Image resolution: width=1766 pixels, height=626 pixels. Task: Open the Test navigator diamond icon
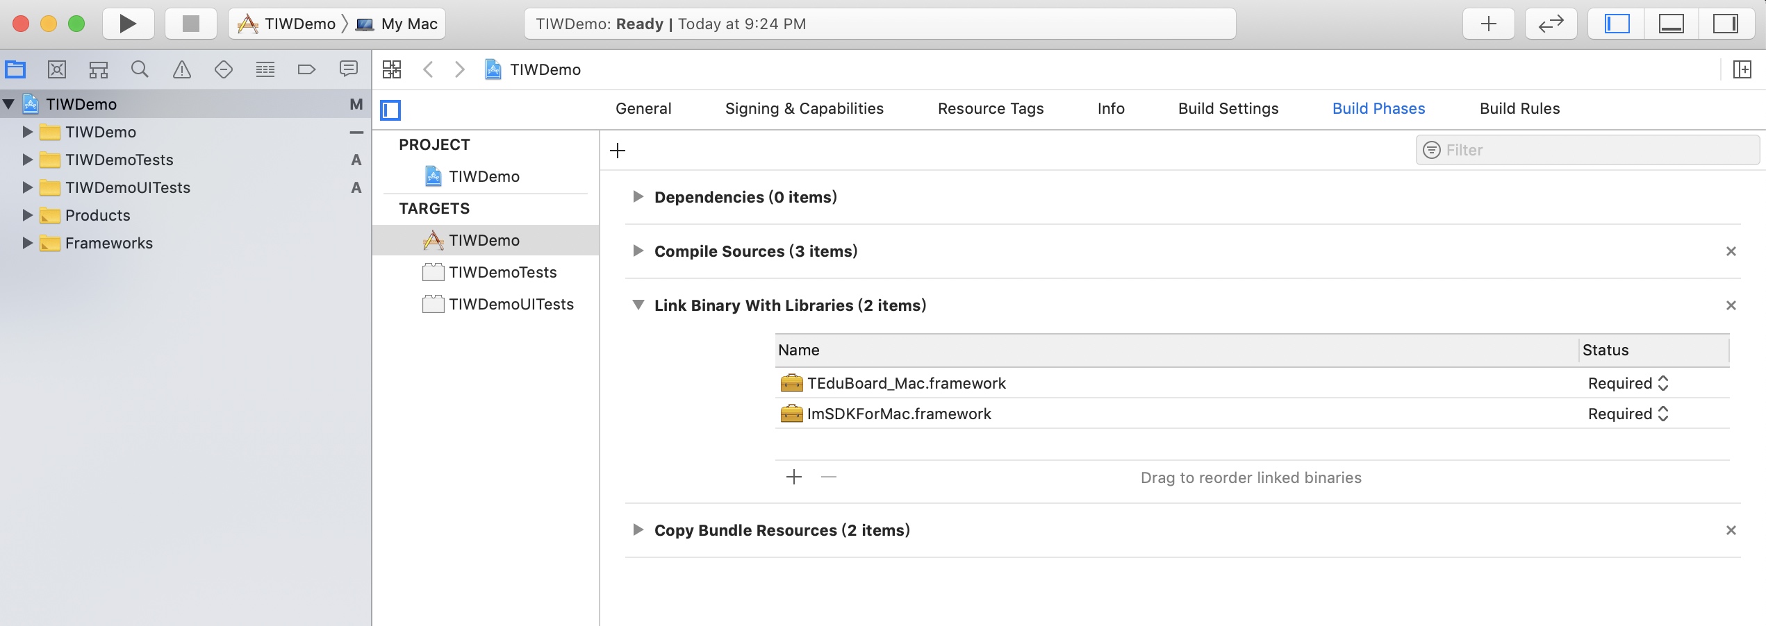(x=224, y=69)
